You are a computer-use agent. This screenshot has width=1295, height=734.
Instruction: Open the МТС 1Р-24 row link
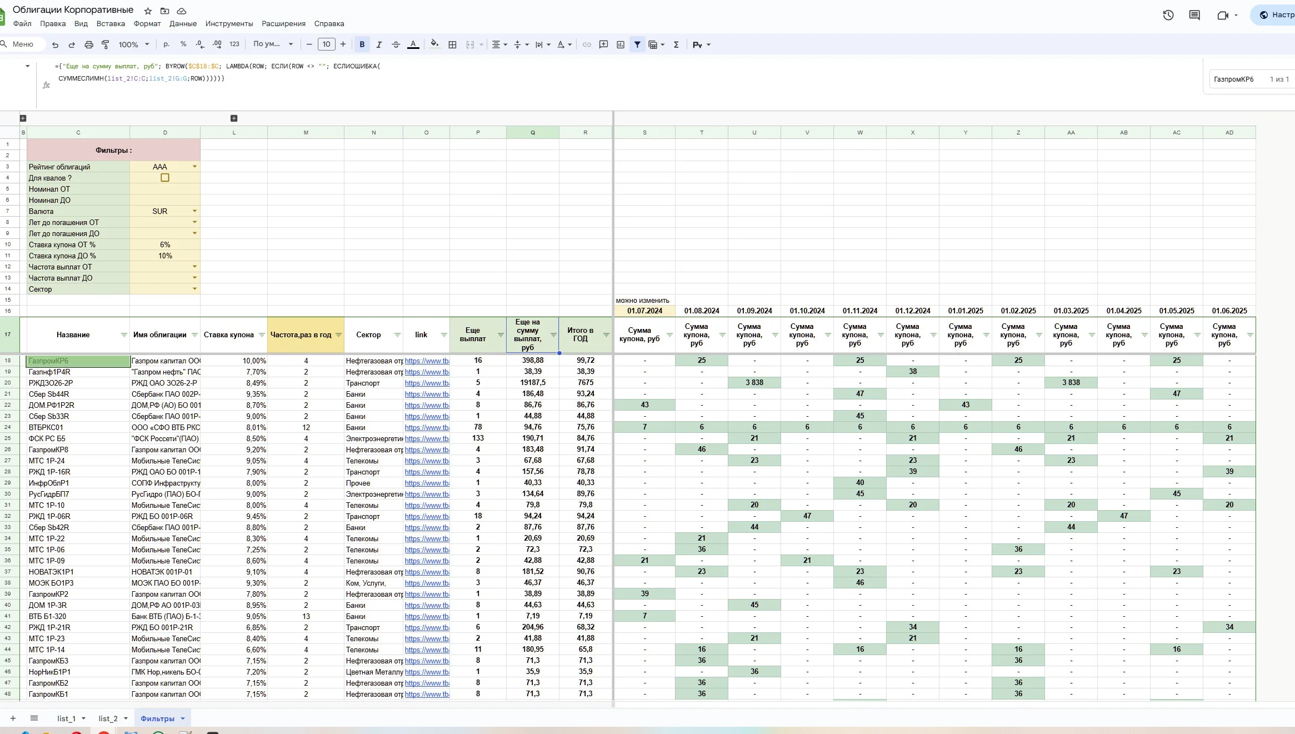[427, 461]
